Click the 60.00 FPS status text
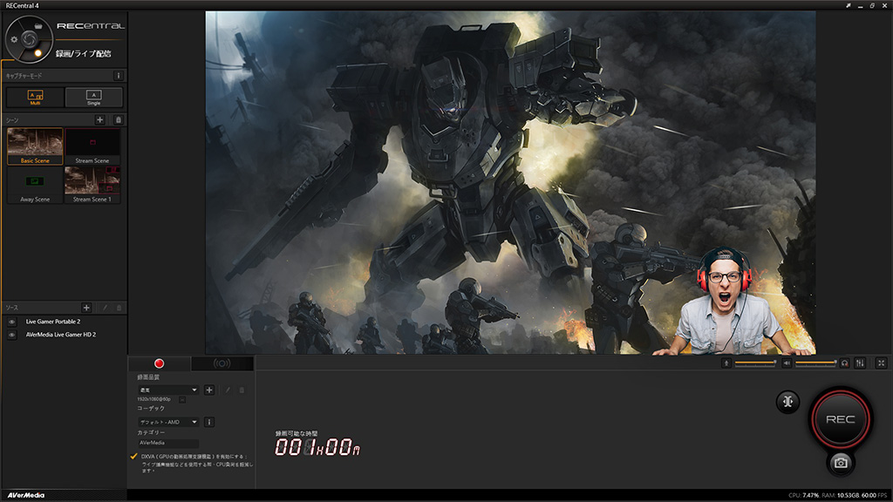 click(x=874, y=495)
